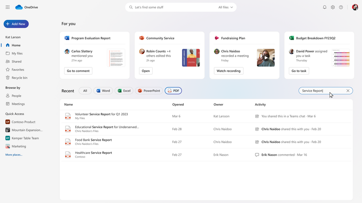Click the Add New button
362x203 pixels.
16,24
